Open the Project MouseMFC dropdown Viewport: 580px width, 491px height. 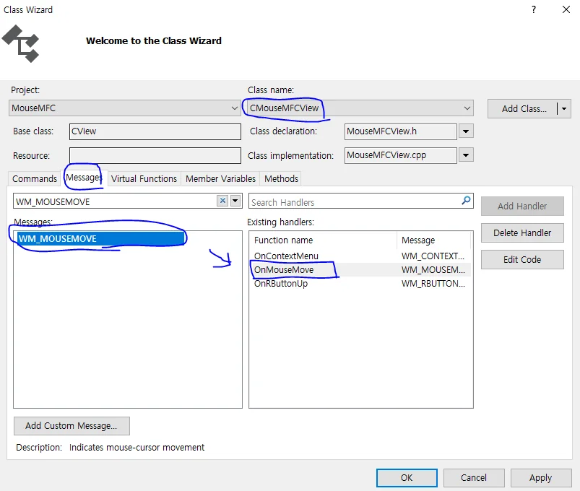[235, 108]
